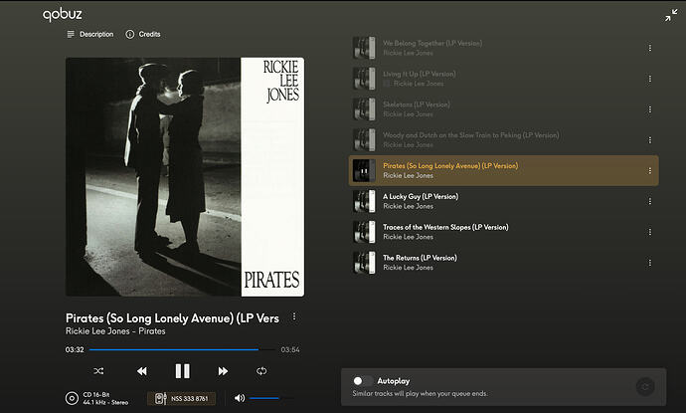This screenshot has height=413, width=686.
Task: Adjust the volume slider
Action: click(271, 398)
